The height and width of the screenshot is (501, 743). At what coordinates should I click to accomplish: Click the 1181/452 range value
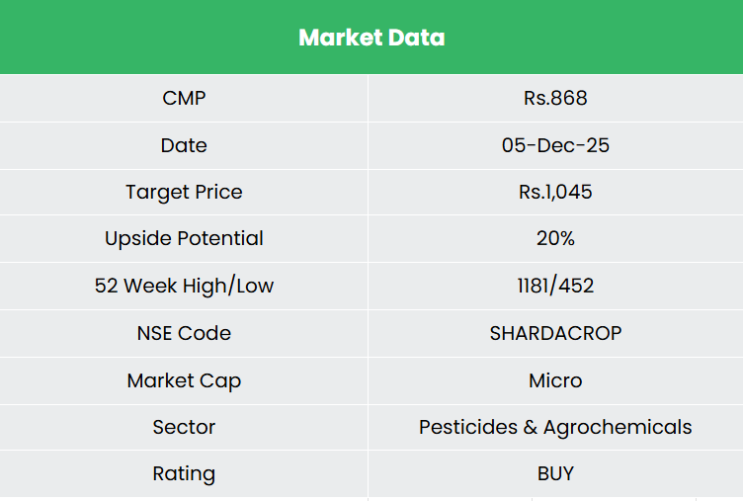tap(555, 286)
